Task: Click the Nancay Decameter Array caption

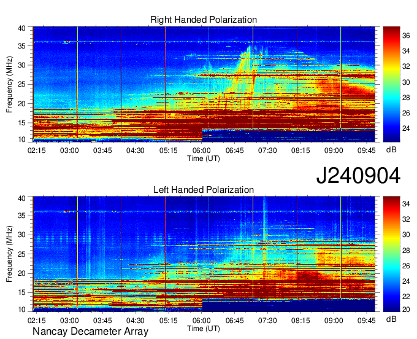Action: pyautogui.click(x=90, y=332)
